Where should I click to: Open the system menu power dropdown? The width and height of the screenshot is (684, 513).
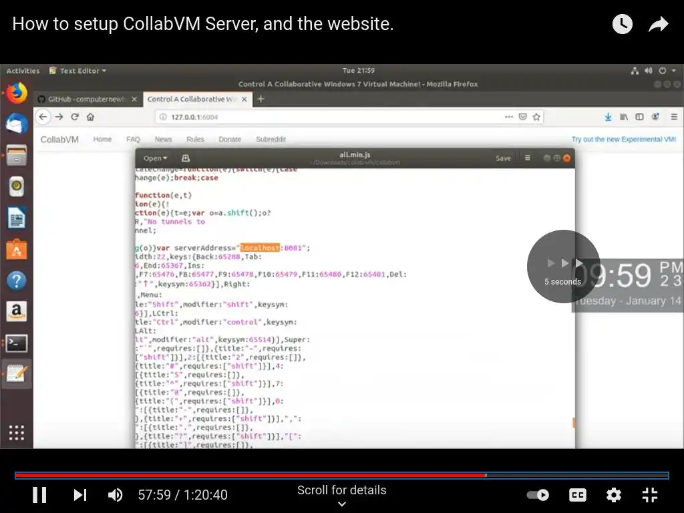(667, 71)
